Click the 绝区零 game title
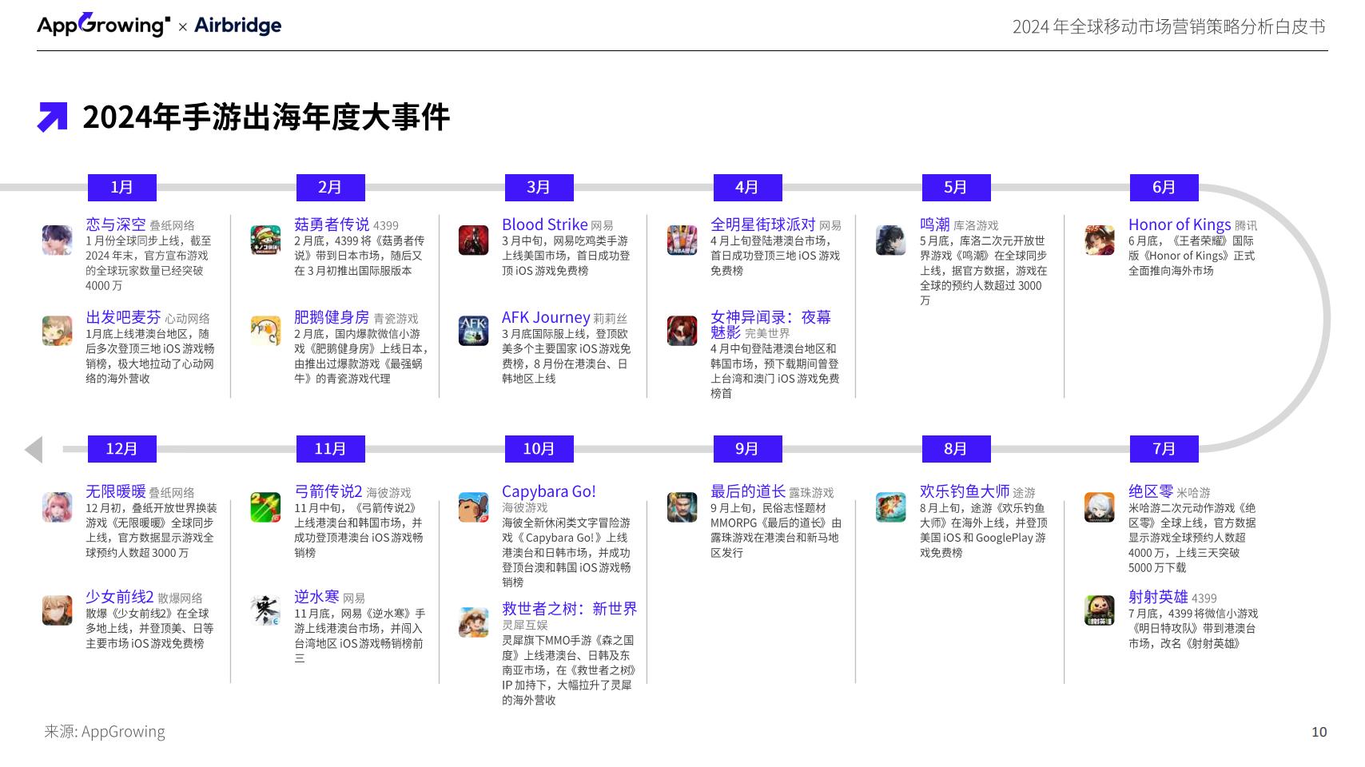This screenshot has height=767, width=1365. pyautogui.click(x=1151, y=491)
